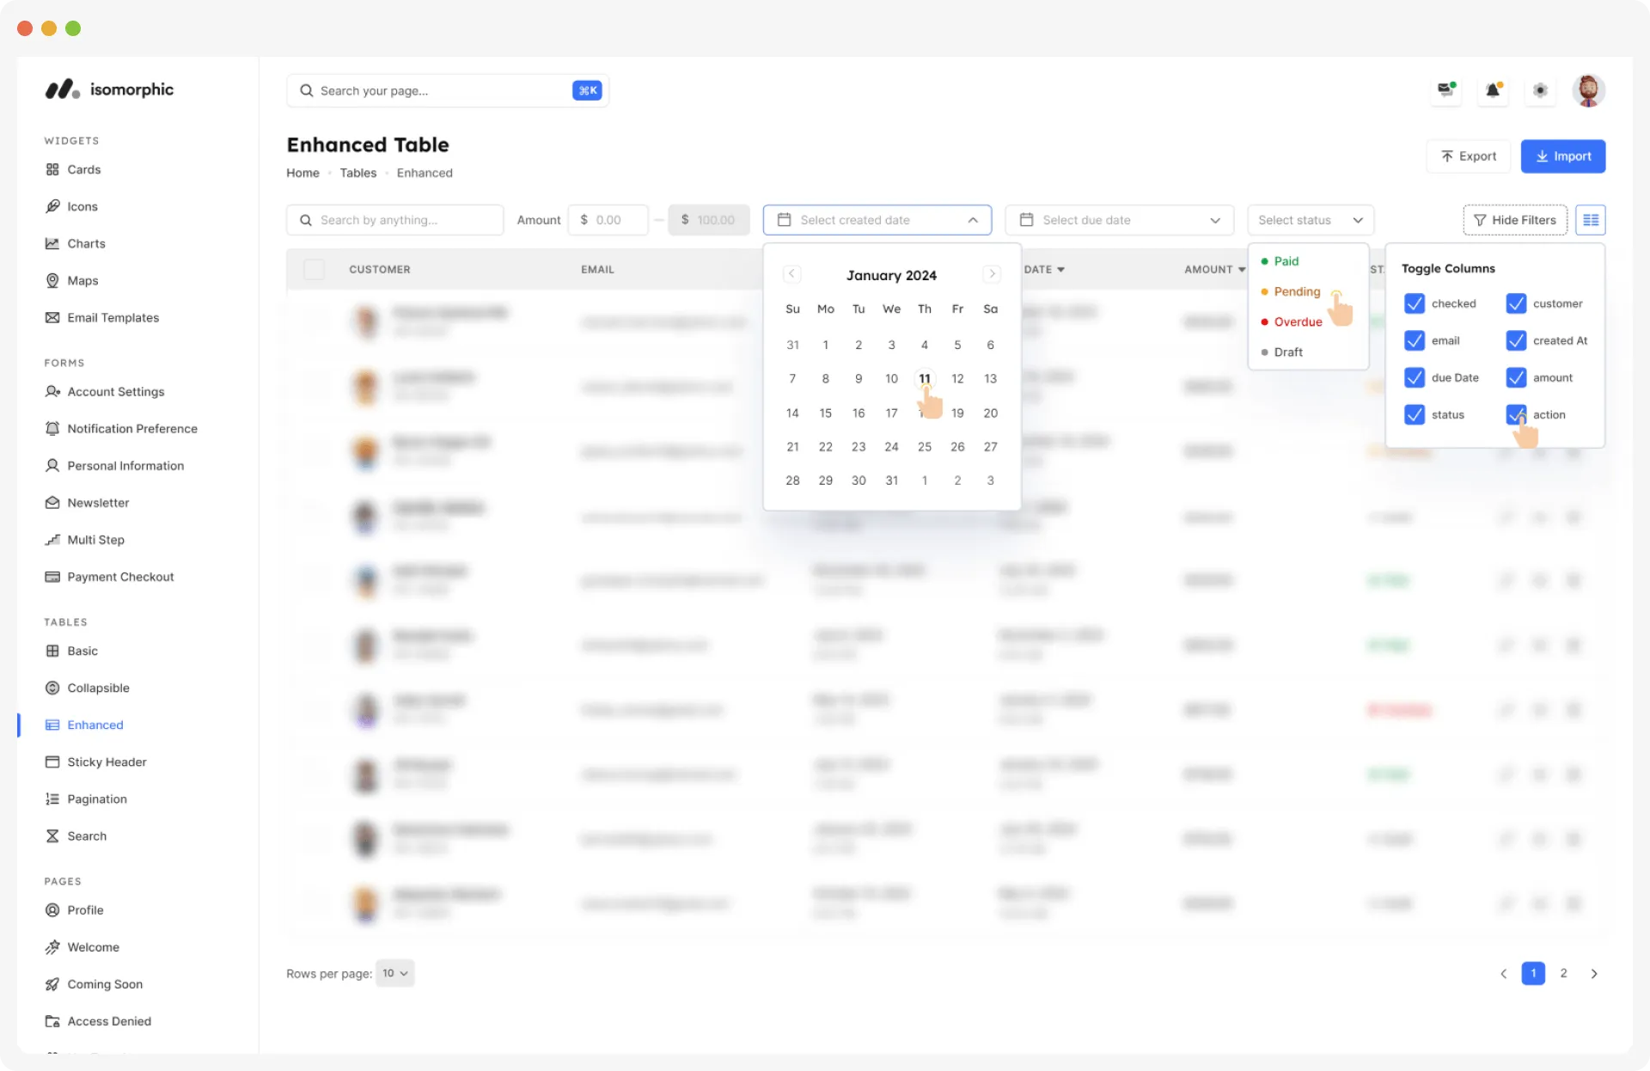
Task: Click the Import button
Action: pyautogui.click(x=1563, y=156)
